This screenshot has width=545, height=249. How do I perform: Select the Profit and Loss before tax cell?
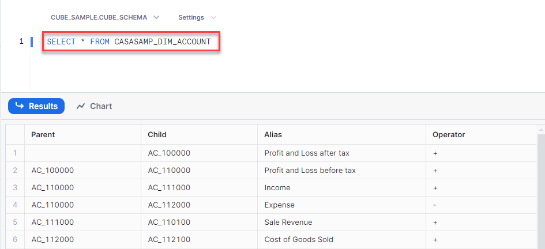point(310,170)
